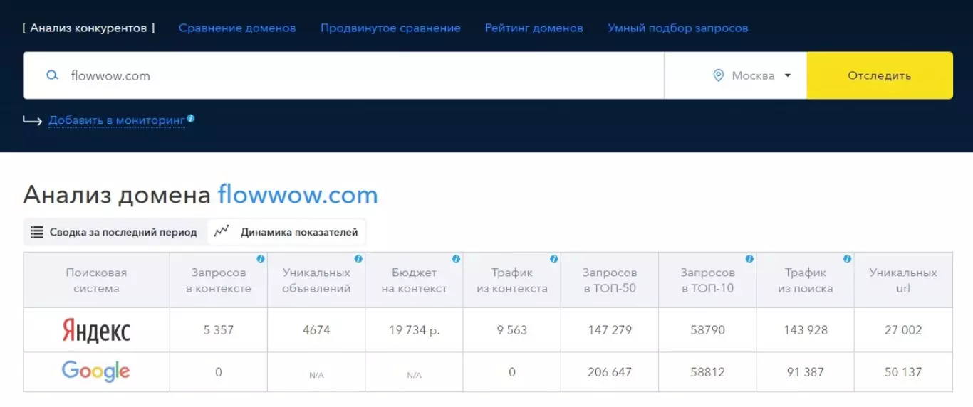This screenshot has height=407, width=973.
Task: Click the Google logo in table
Action: tap(96, 371)
